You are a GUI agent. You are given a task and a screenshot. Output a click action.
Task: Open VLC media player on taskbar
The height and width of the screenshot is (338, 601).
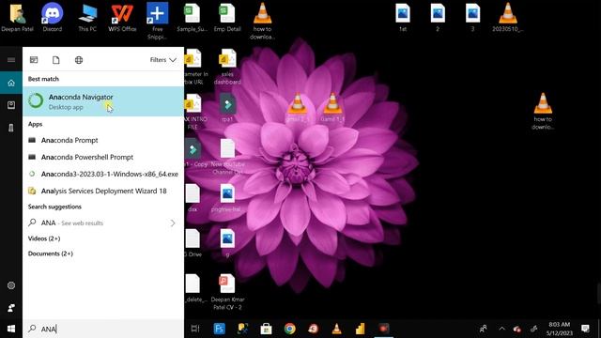(336, 329)
